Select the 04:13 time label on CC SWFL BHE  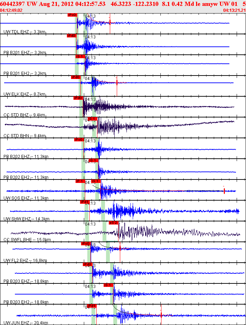(x=90, y=224)
